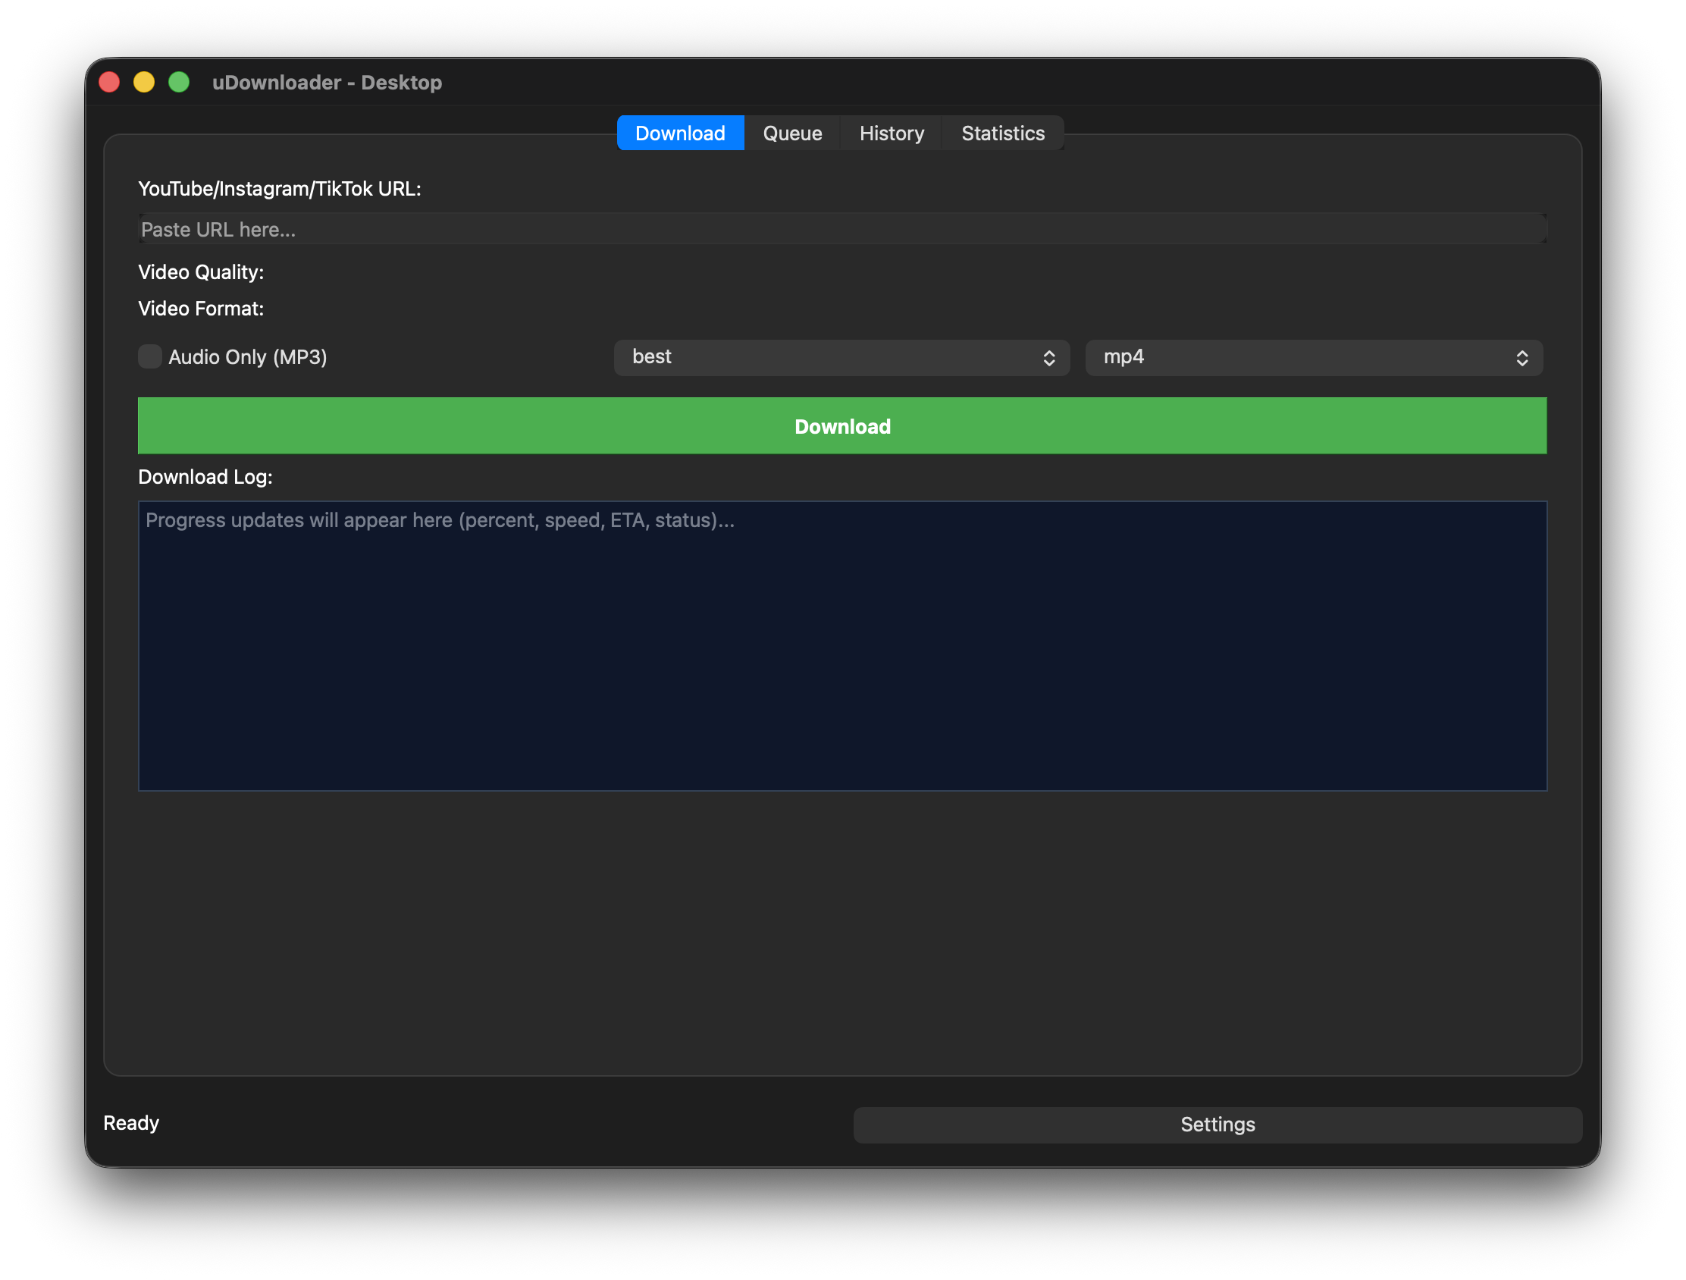Image resolution: width=1686 pixels, height=1280 pixels.
Task: Click the uDownloader - Desktop window title
Action: [327, 83]
